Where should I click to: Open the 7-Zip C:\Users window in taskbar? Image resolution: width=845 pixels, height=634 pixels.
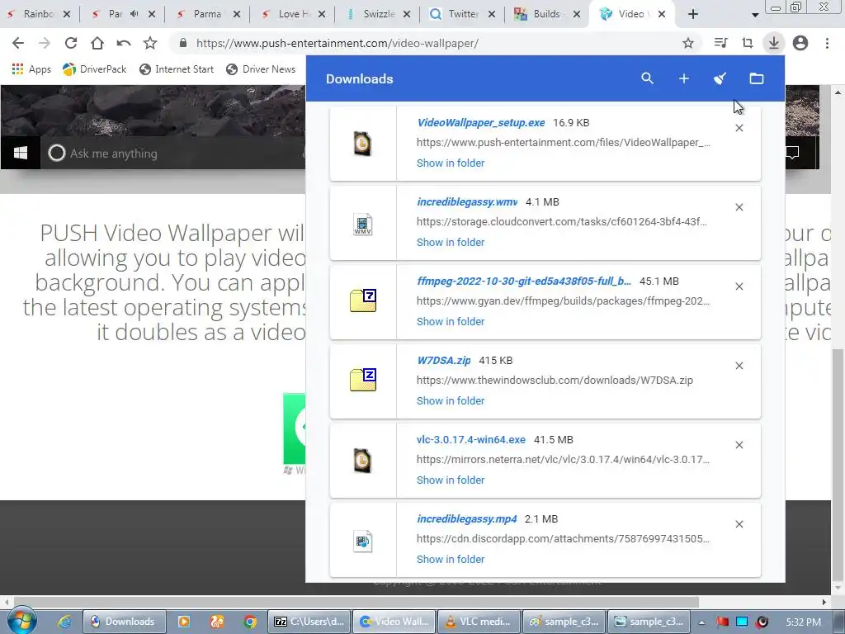click(x=309, y=622)
